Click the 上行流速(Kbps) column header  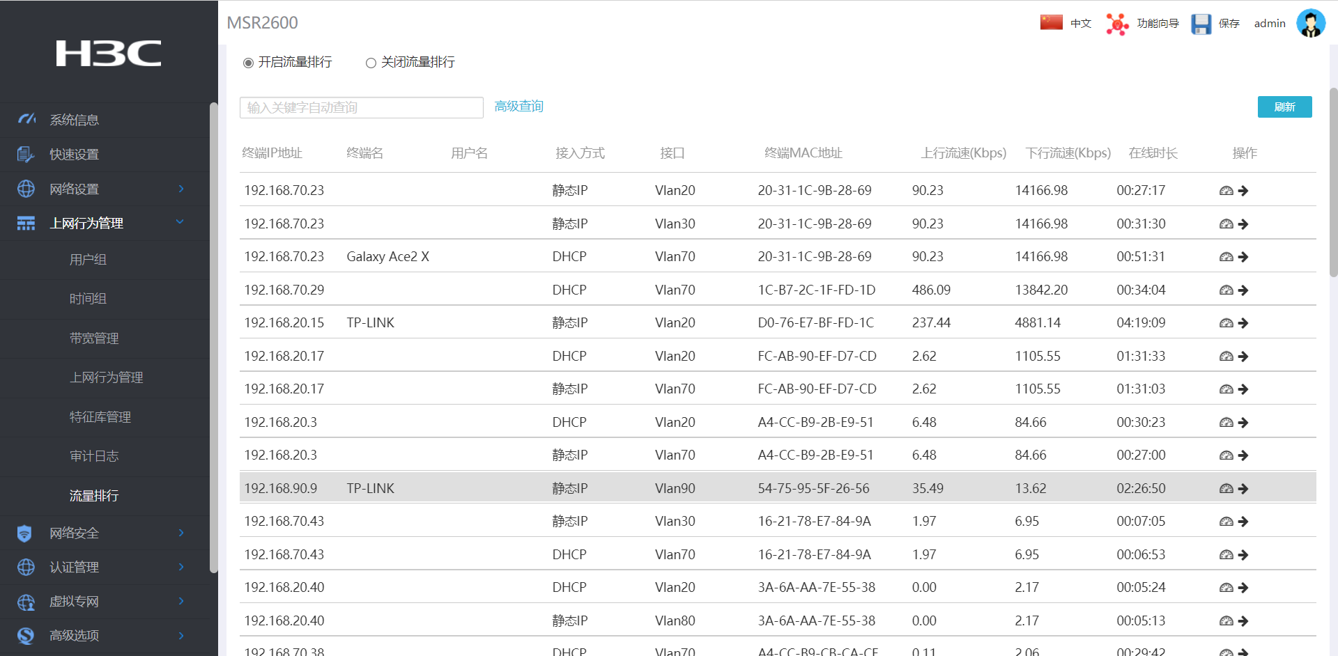point(964,153)
